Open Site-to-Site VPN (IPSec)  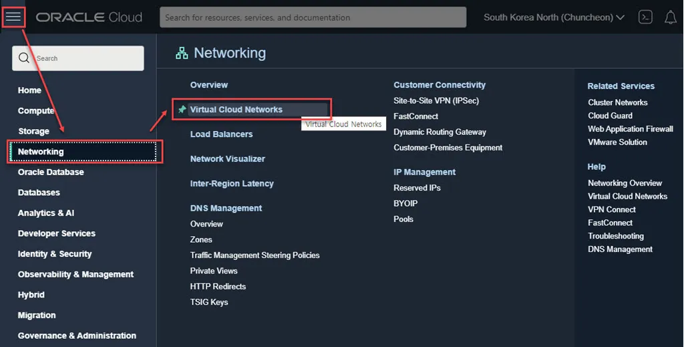click(436, 101)
